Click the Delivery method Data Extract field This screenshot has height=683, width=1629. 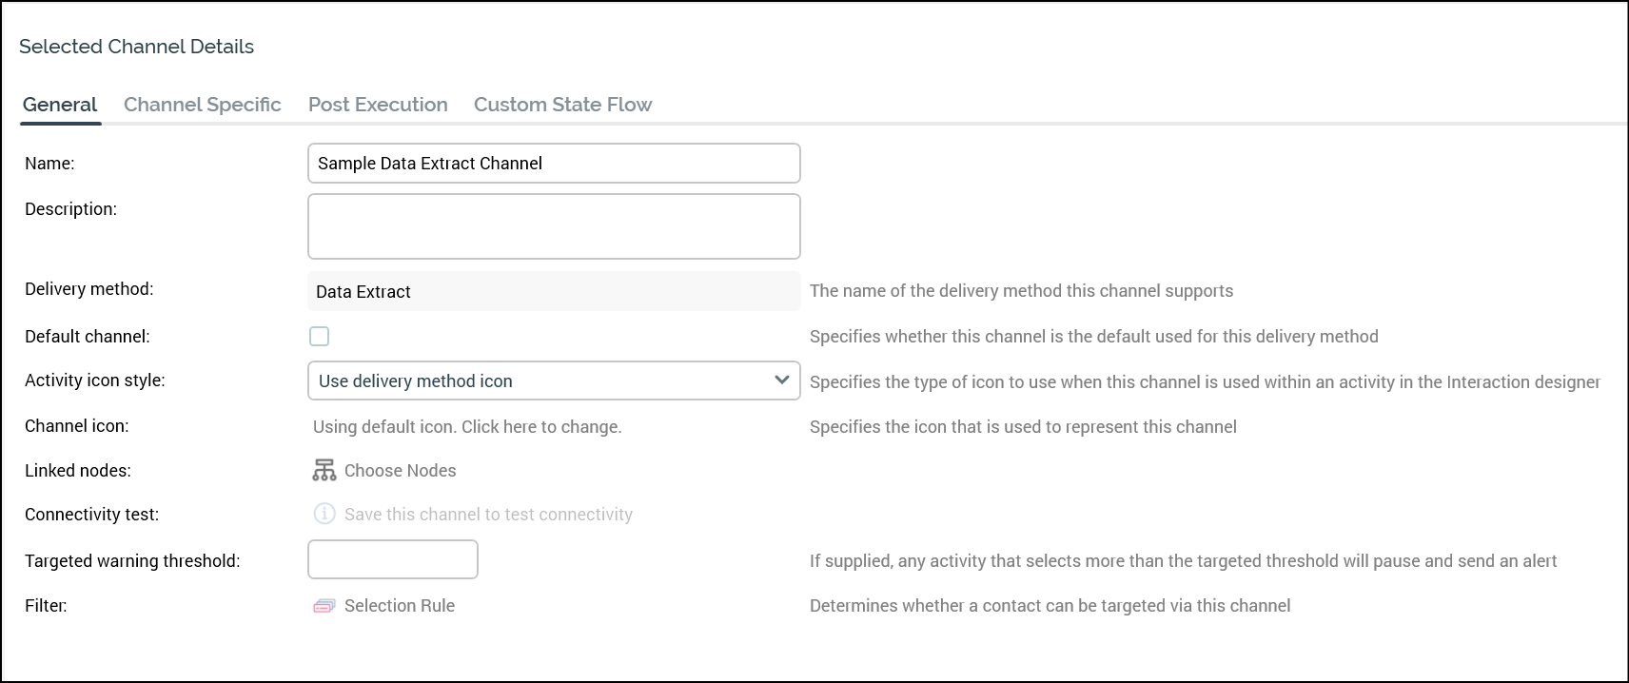click(554, 292)
